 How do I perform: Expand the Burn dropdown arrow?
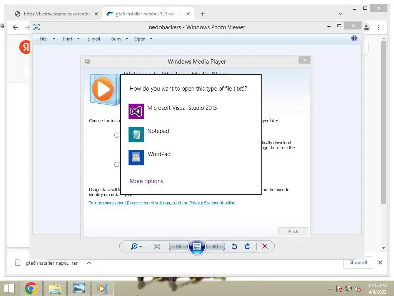[x=127, y=39]
